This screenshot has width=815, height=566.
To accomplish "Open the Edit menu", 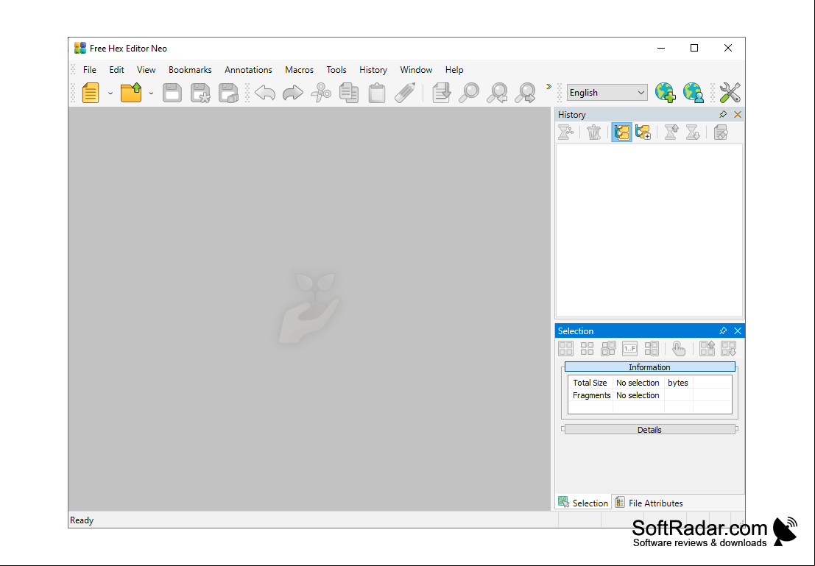I will tap(116, 70).
